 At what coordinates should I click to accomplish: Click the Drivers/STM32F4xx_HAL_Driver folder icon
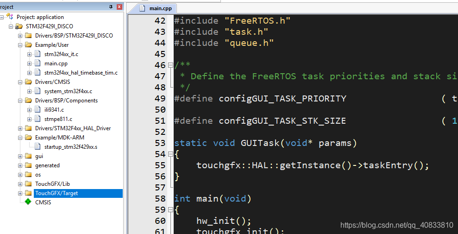pos(28,128)
